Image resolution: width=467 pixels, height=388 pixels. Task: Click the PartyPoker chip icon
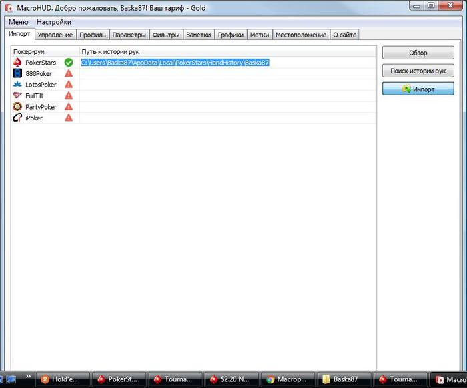click(17, 106)
